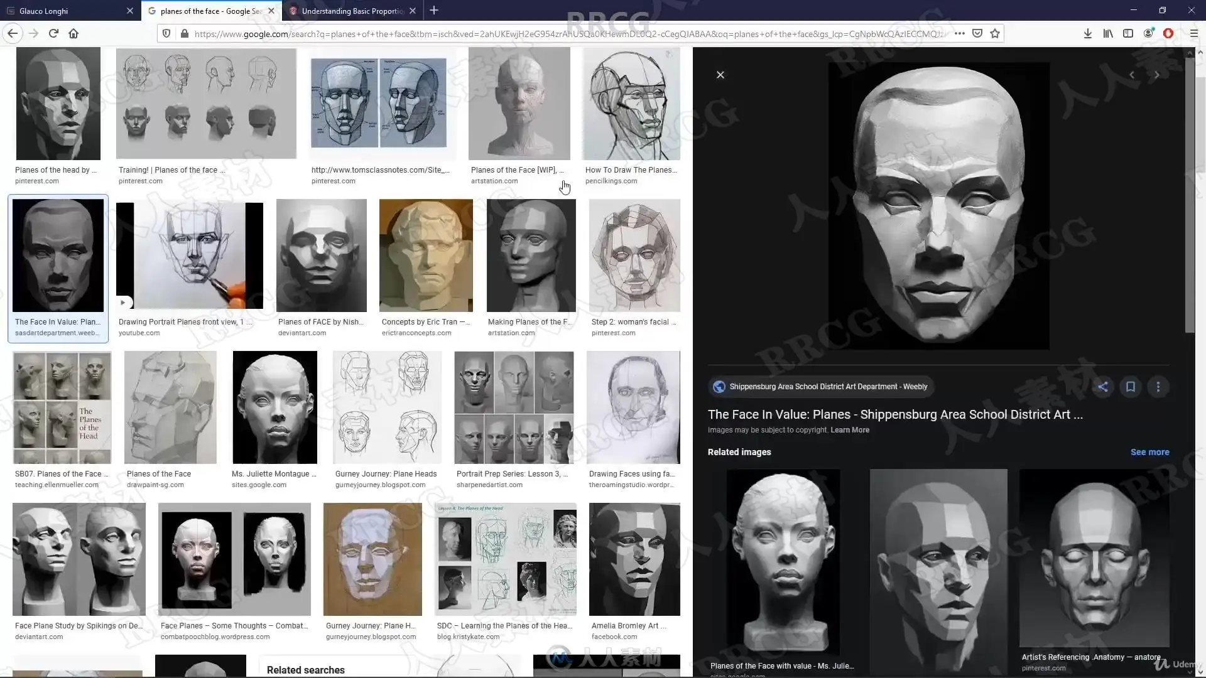This screenshot has width=1206, height=678.
Task: Click the Learn More copyright link
Action: [850, 430]
